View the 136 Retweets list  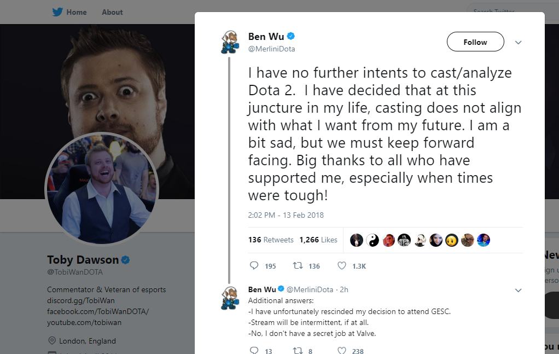[271, 240]
